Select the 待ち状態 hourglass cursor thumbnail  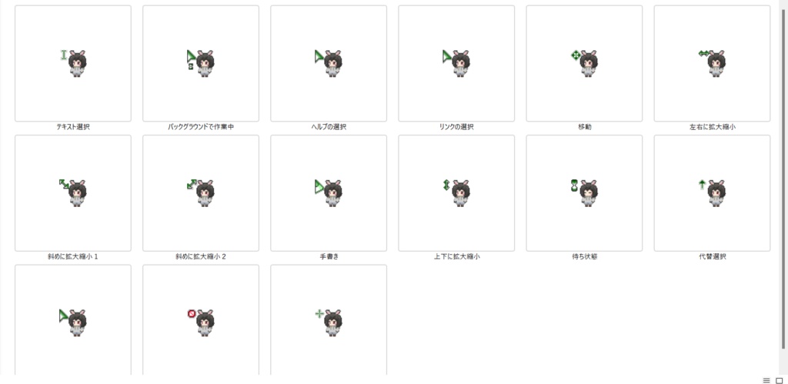(x=585, y=193)
